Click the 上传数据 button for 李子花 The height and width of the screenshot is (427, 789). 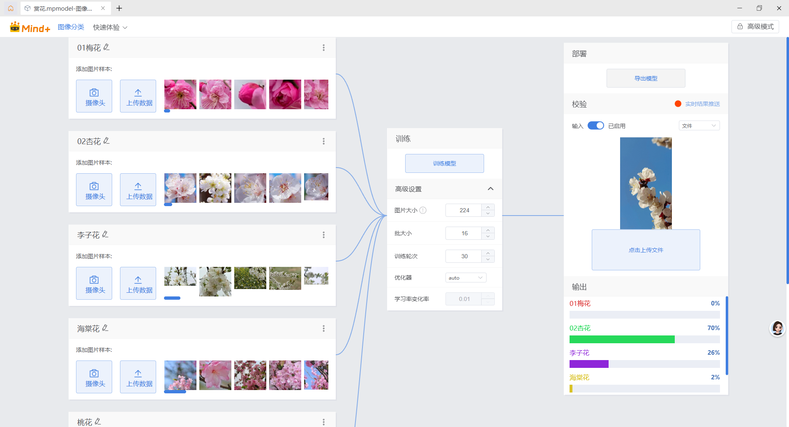pyautogui.click(x=138, y=283)
